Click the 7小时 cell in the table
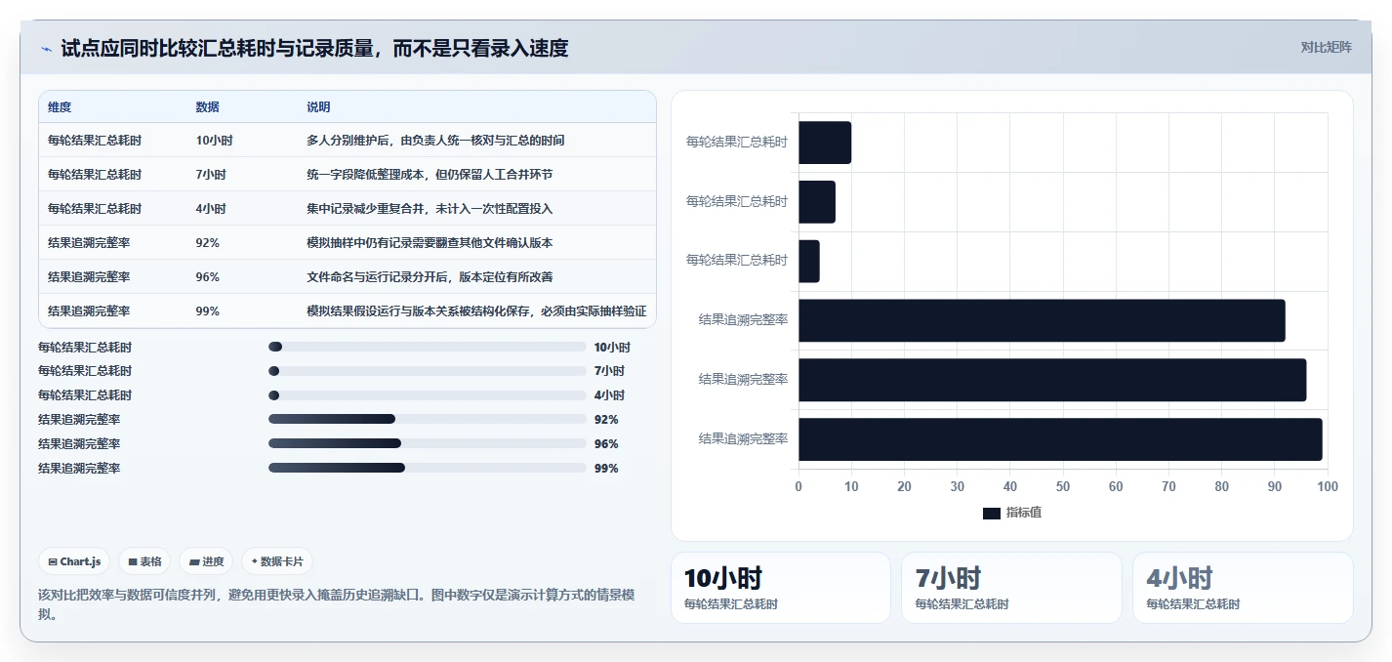The width and height of the screenshot is (1392, 662). click(211, 175)
